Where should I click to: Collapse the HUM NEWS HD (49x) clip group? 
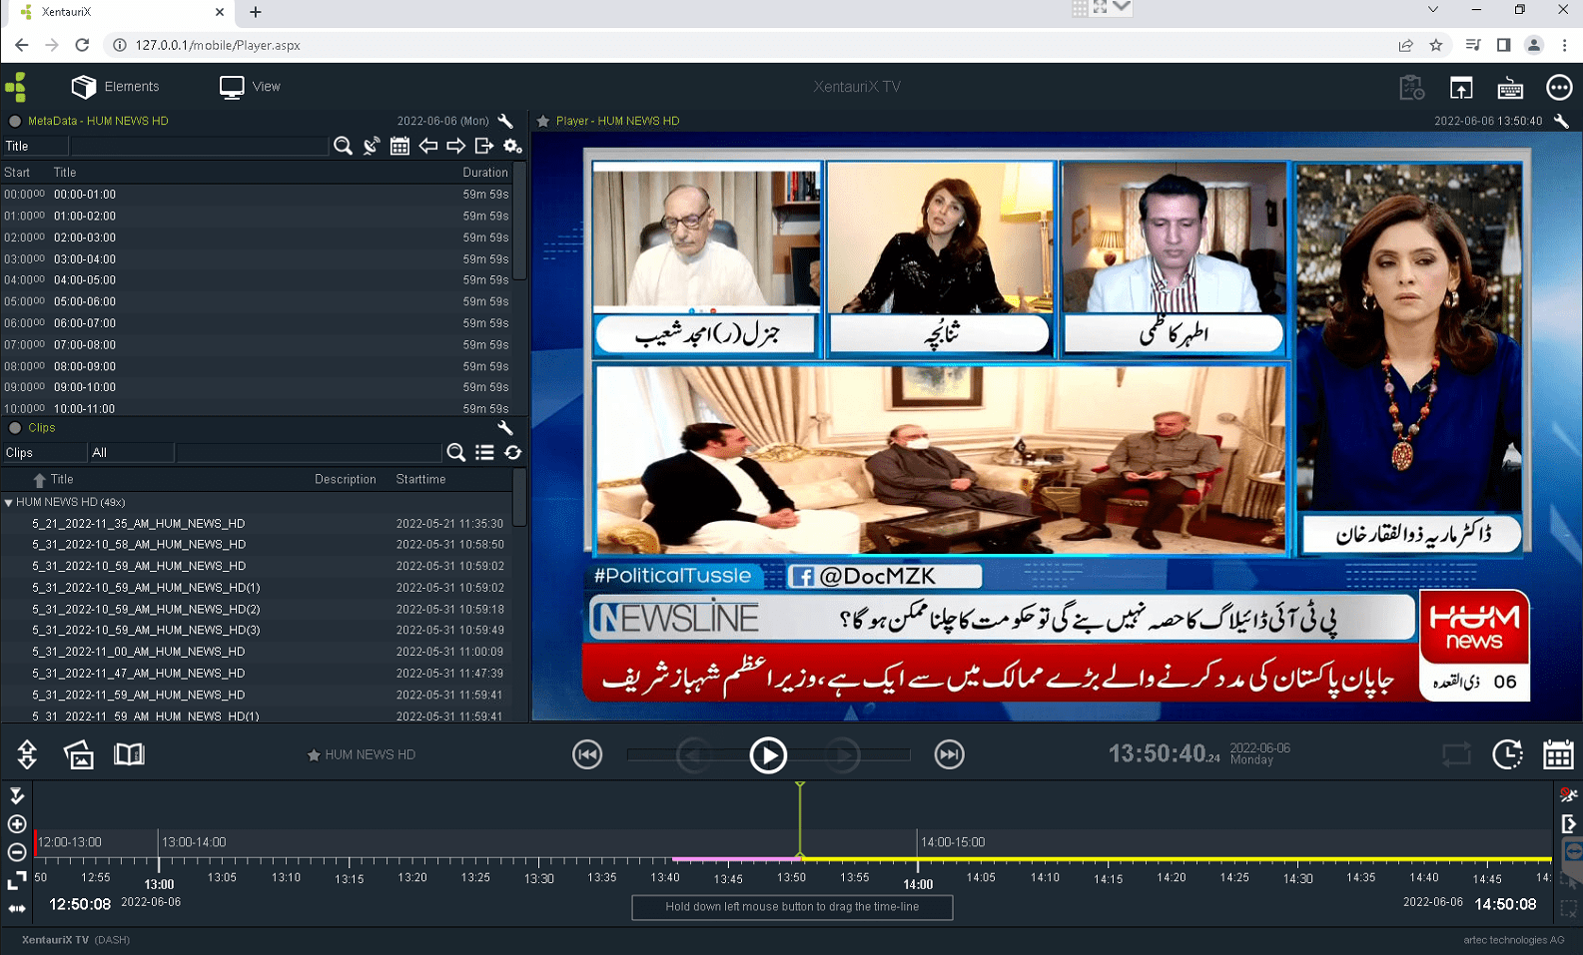9,503
